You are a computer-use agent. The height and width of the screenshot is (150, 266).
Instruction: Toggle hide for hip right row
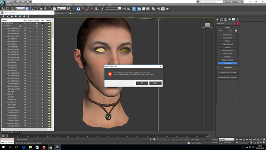[25, 92]
